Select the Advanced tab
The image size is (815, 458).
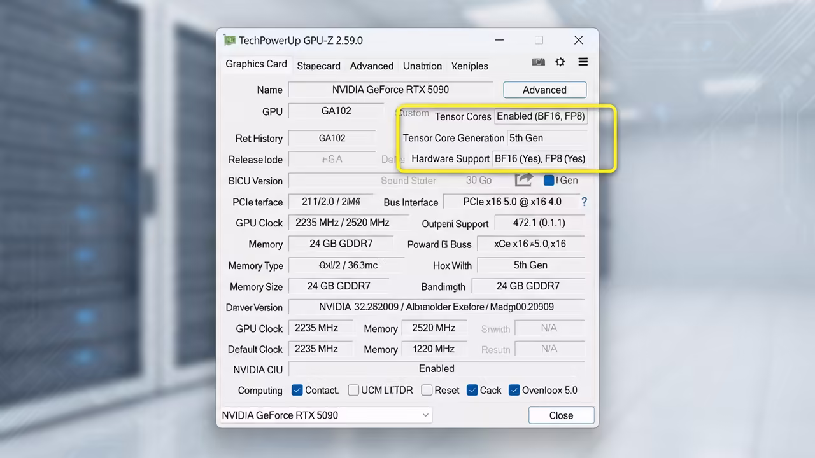pyautogui.click(x=372, y=66)
